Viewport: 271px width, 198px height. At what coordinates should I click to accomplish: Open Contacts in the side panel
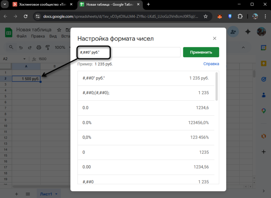click(264, 95)
